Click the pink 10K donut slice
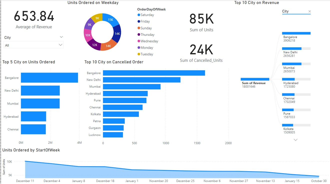 pyautogui.click(x=88, y=35)
